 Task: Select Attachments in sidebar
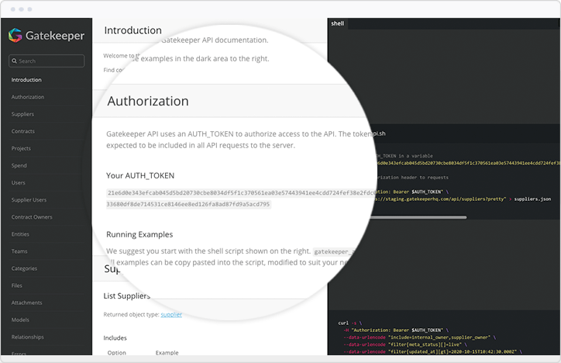click(26, 303)
